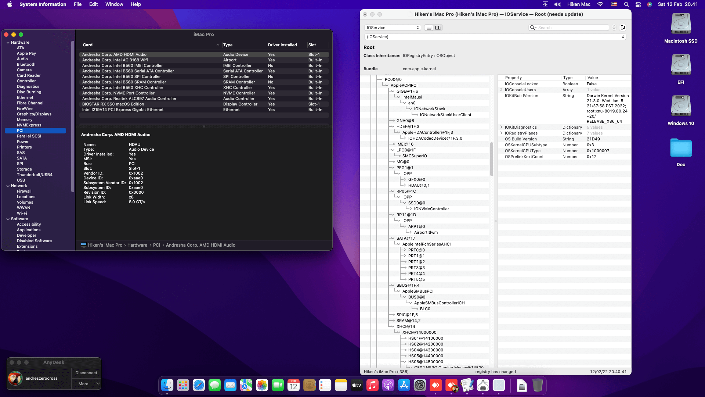Open Podcasts from the dock
705x397 pixels.
[388, 385]
